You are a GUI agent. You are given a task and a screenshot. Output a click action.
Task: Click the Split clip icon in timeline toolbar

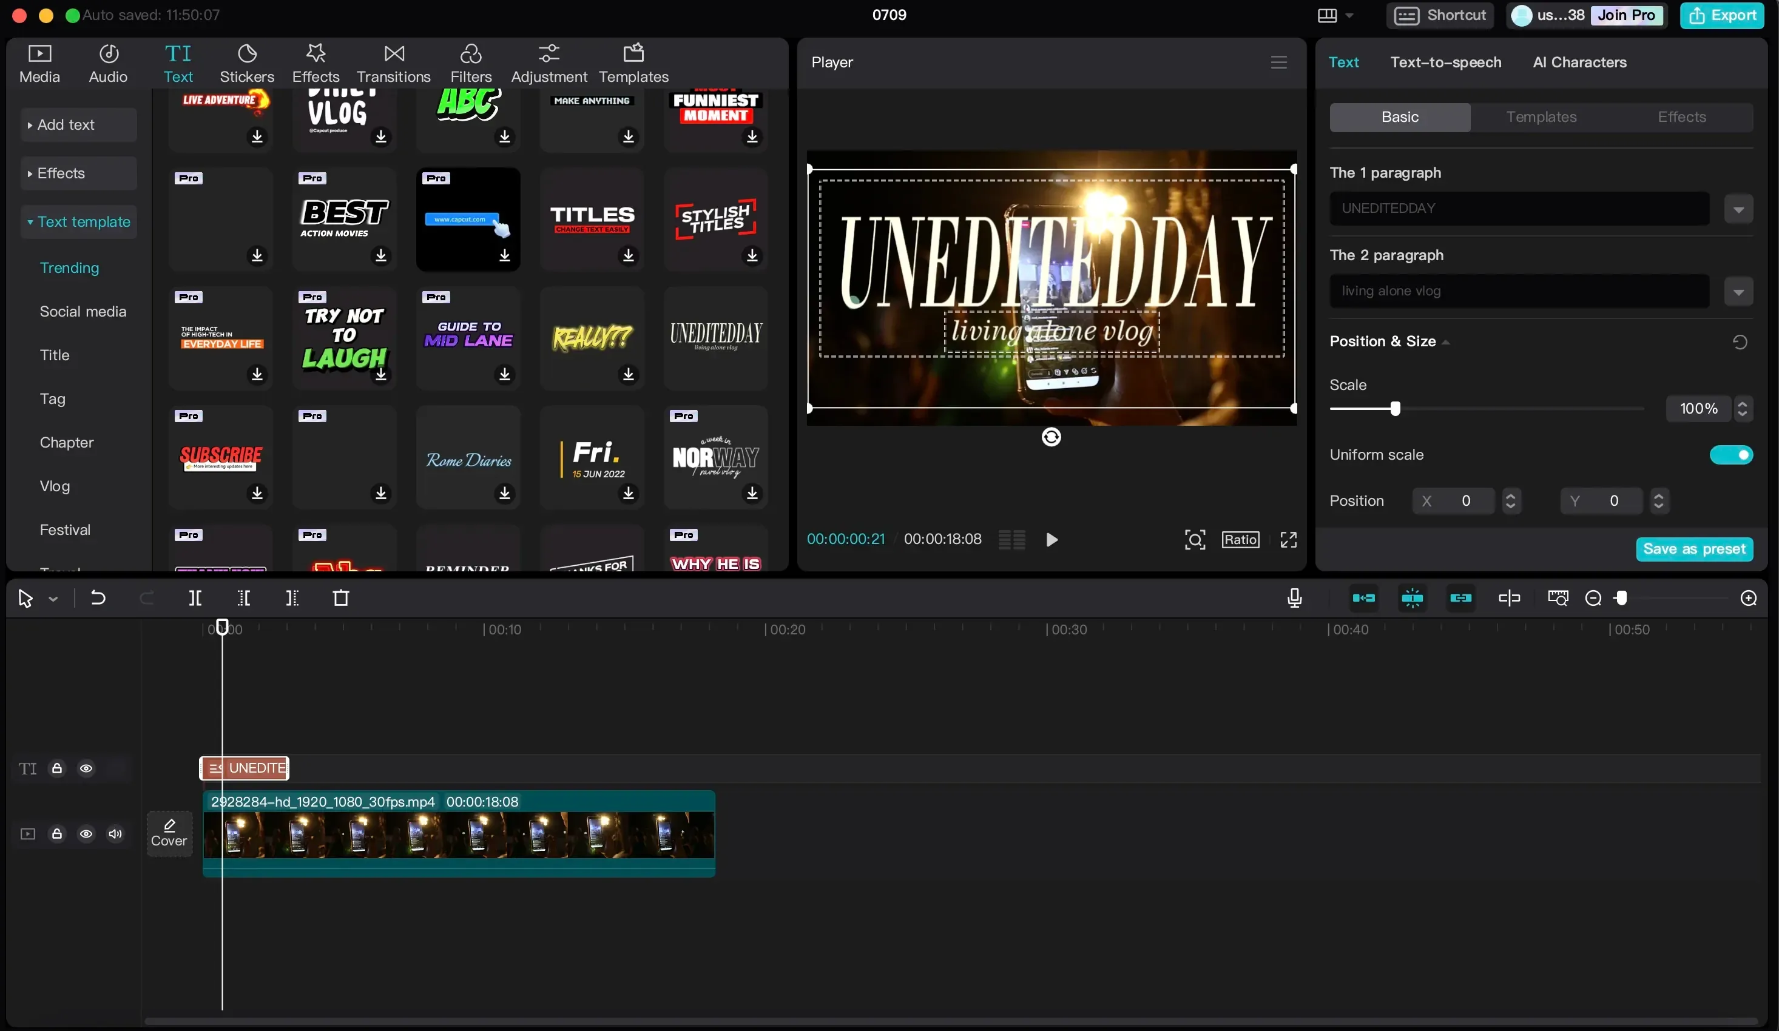195,599
